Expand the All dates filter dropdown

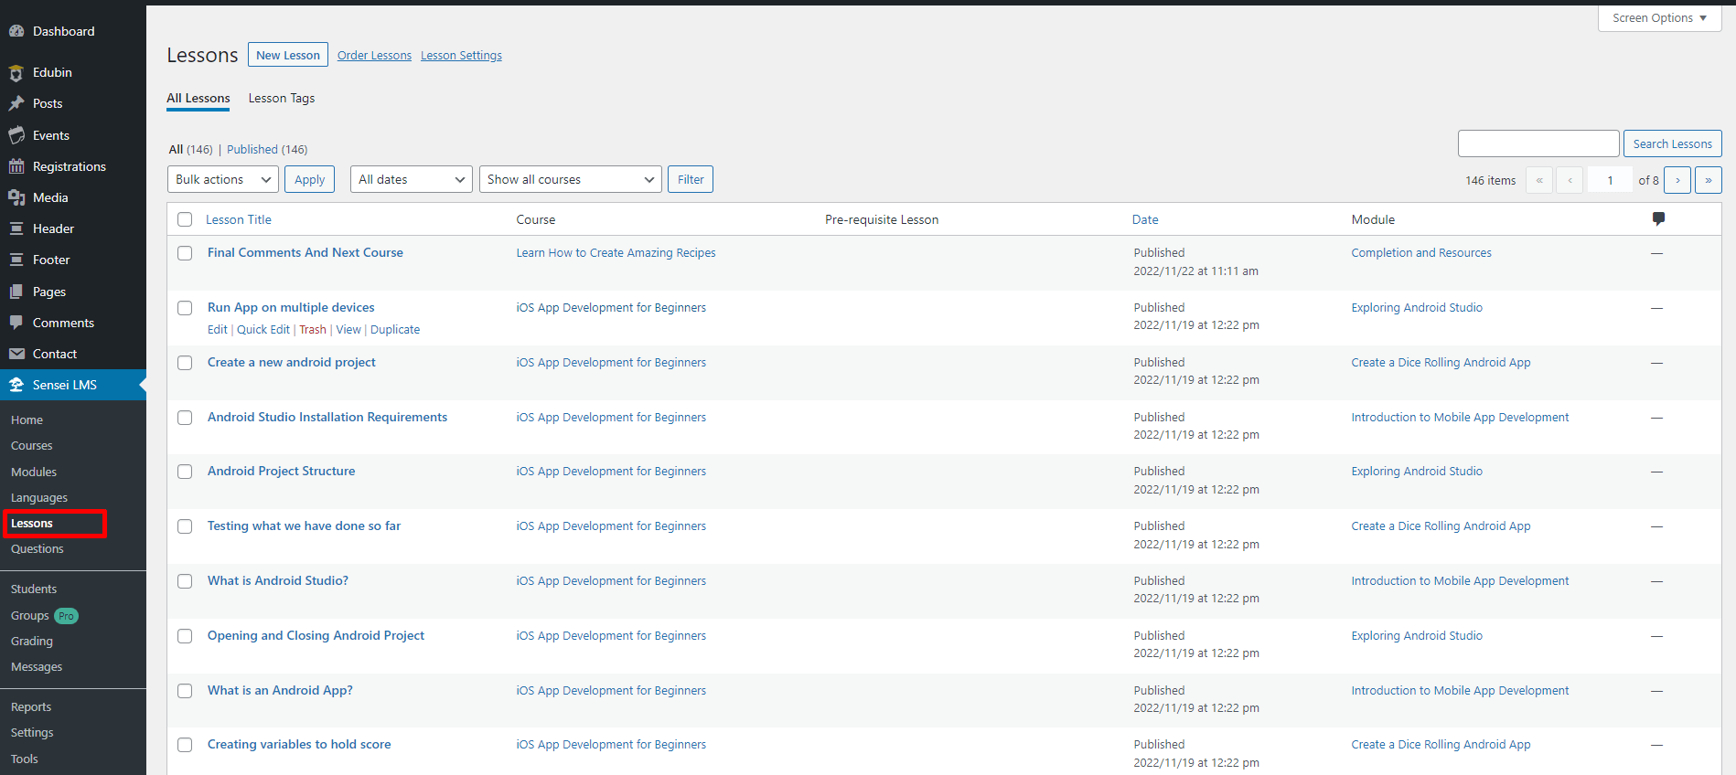pyautogui.click(x=411, y=179)
